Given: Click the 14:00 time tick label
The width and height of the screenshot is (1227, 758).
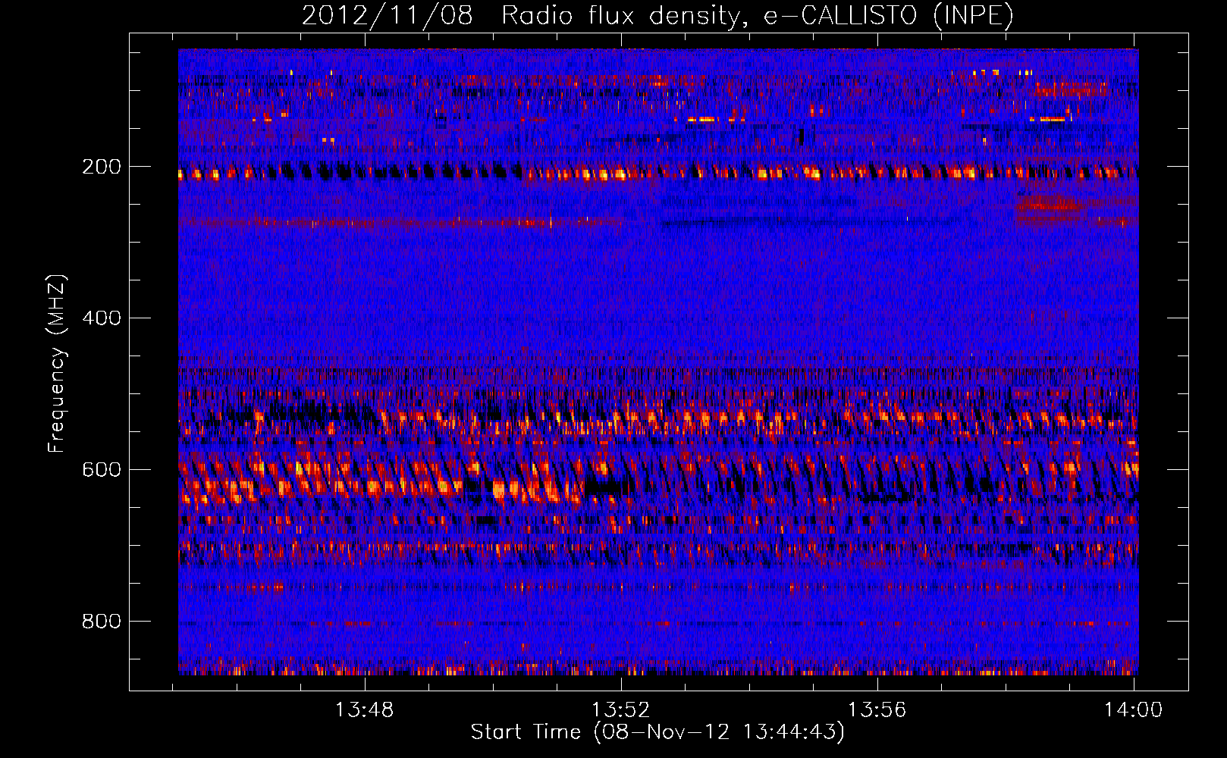Looking at the screenshot, I should click(1134, 710).
